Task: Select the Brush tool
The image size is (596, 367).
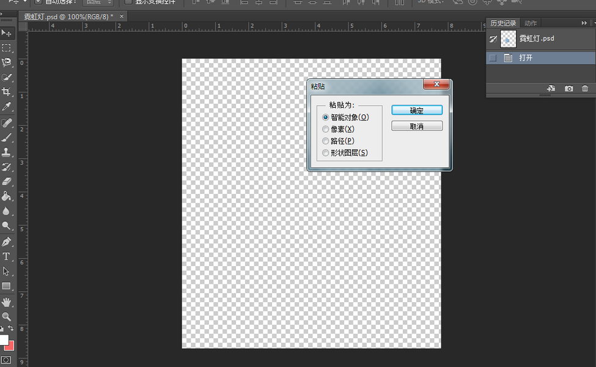Action: point(6,137)
